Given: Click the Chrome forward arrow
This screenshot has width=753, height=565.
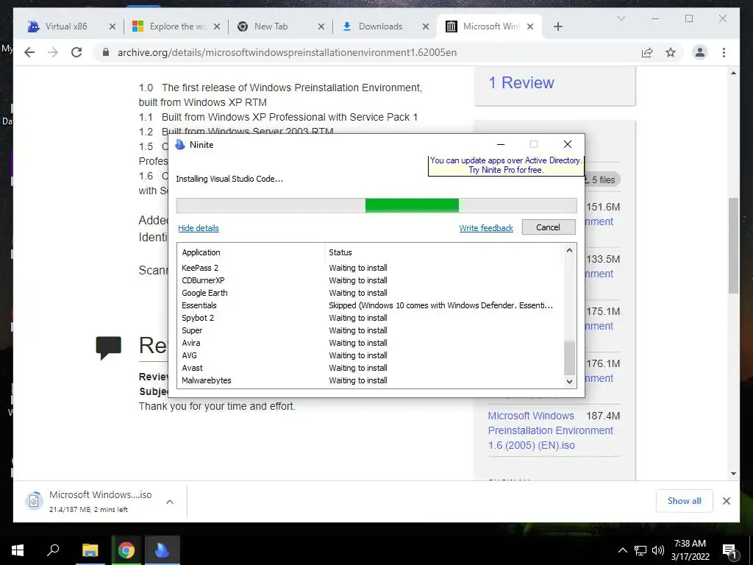Looking at the screenshot, I should pos(53,52).
